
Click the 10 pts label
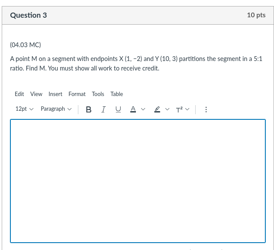(256, 15)
